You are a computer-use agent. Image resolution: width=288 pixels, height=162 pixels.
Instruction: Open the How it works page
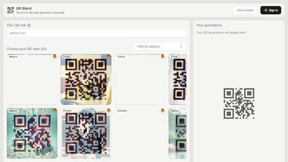245,10
